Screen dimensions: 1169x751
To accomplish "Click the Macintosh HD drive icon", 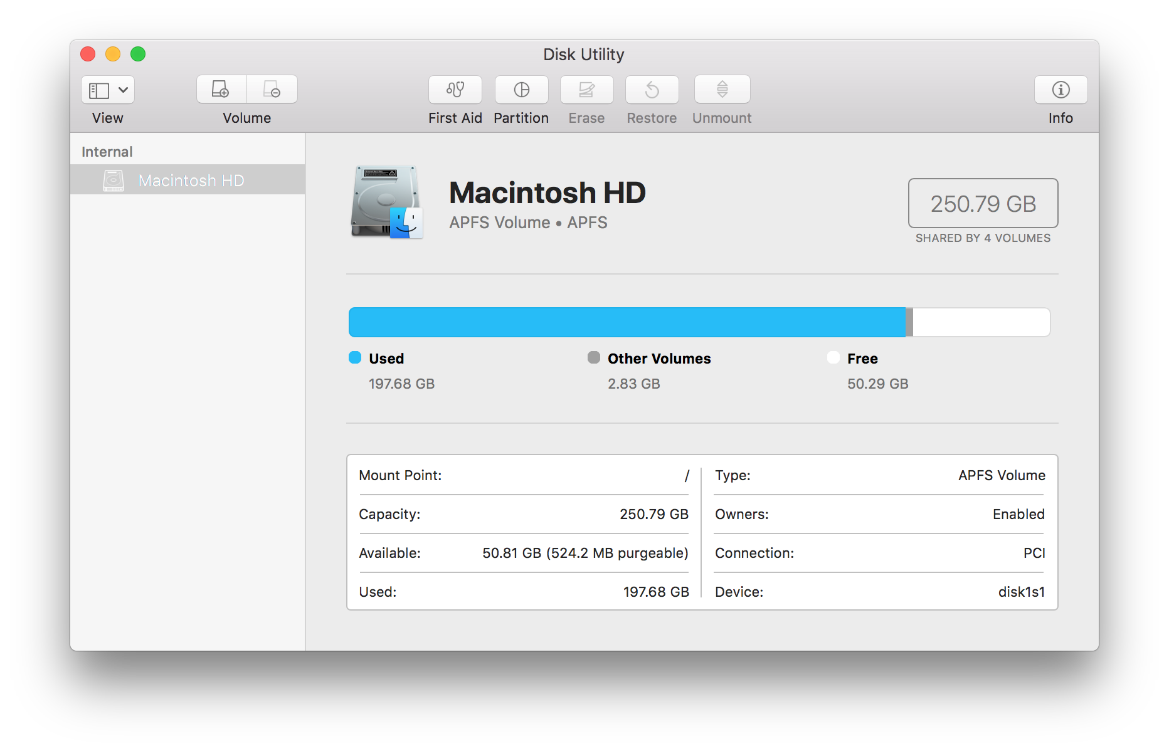I will (386, 202).
